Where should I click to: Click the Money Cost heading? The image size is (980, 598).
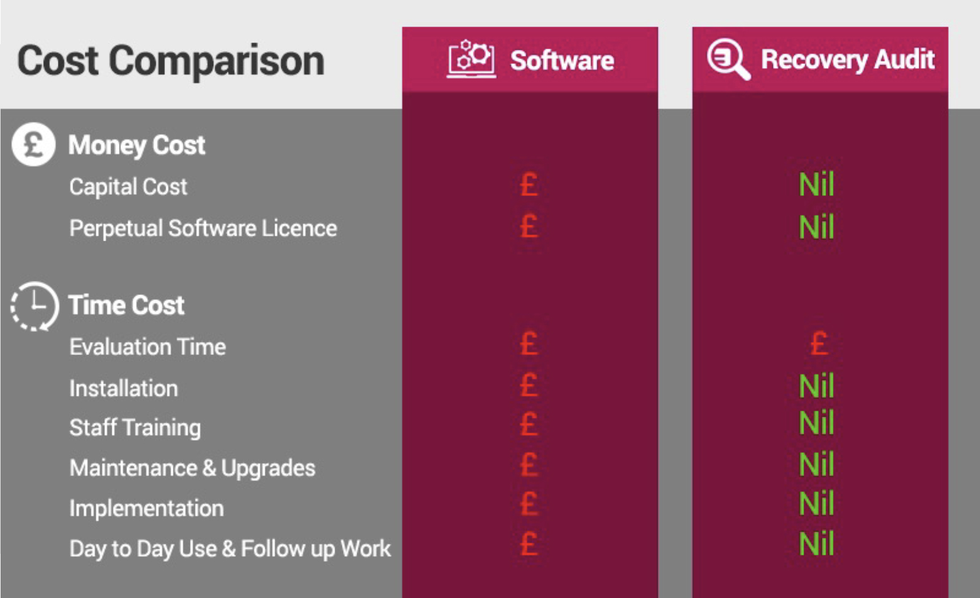tap(137, 146)
